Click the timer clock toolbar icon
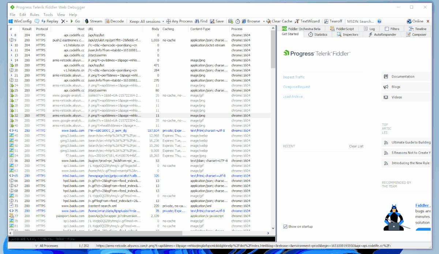The width and height of the screenshot is (439, 254). click(237, 21)
